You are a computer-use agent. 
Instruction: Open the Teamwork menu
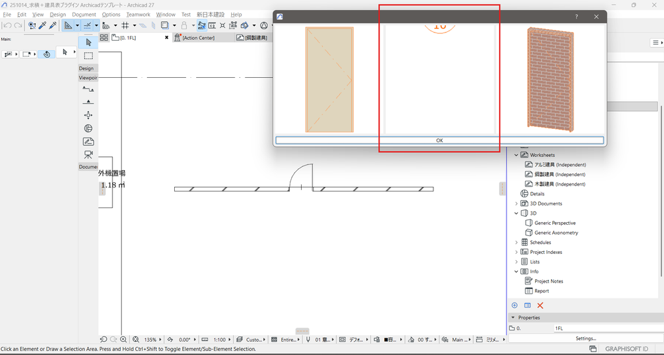[138, 15]
